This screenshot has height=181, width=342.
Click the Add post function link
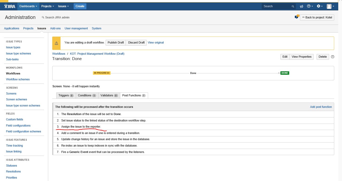[321, 107]
